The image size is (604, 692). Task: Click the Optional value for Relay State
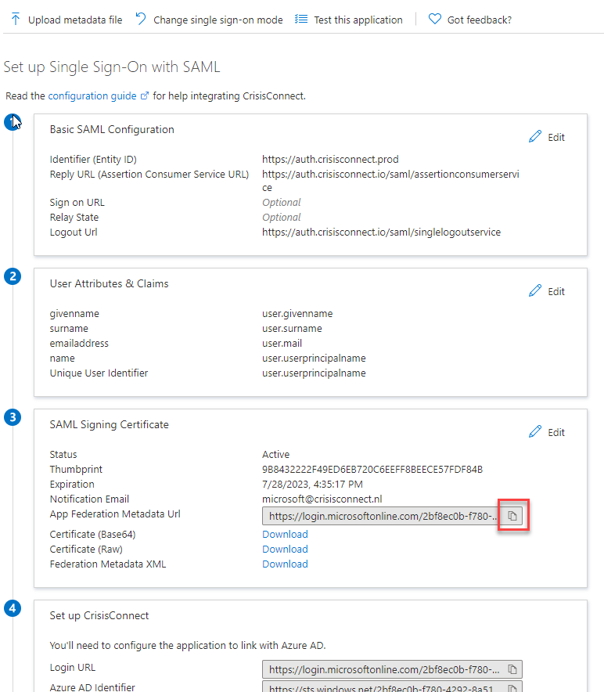pos(281,217)
